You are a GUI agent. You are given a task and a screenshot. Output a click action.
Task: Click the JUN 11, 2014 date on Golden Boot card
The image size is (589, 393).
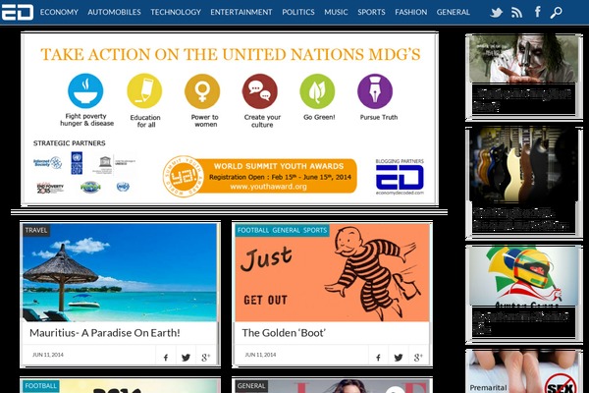point(260,355)
